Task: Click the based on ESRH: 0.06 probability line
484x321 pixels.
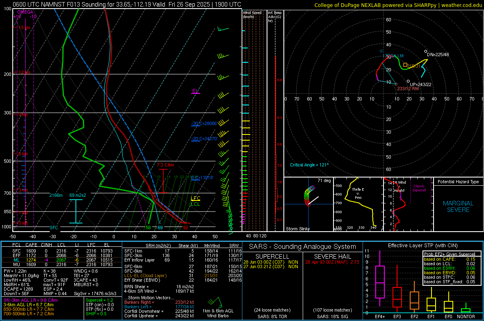Action: pos(450,268)
